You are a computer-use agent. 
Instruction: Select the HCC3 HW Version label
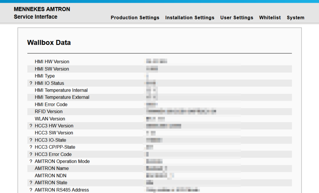pyautogui.click(x=54, y=126)
